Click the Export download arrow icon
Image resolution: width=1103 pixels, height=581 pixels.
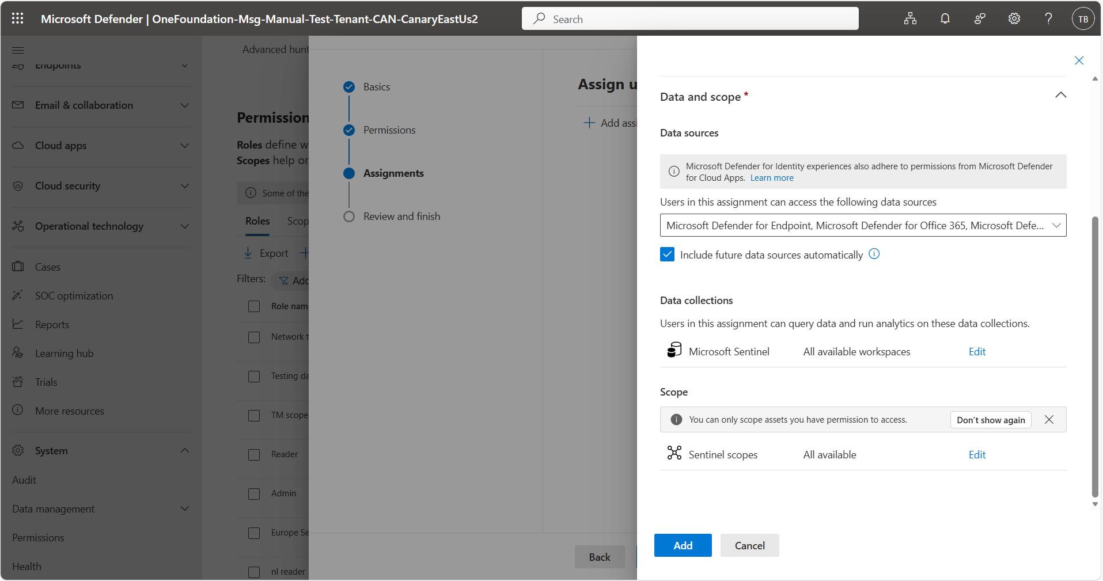(x=248, y=253)
